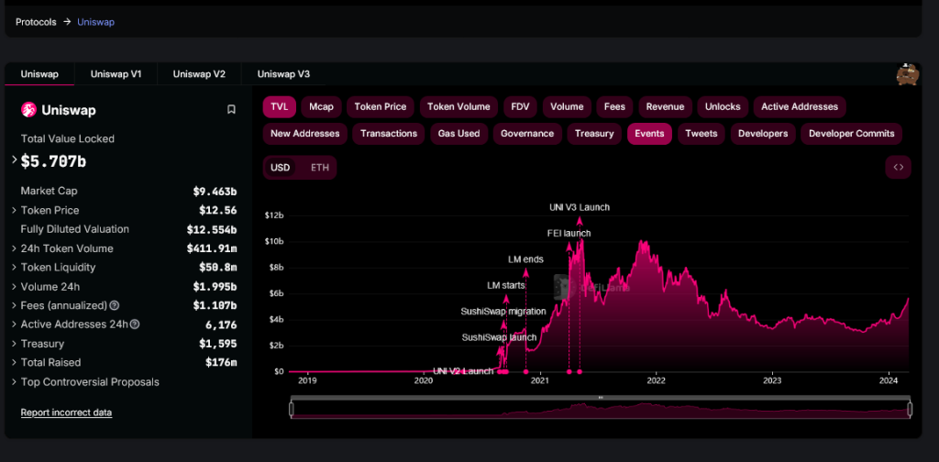939x462 pixels.
Task: Click the user avatar in the top right
Action: (x=907, y=75)
